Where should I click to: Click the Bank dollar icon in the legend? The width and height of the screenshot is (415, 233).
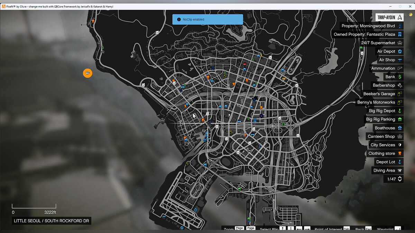click(400, 77)
